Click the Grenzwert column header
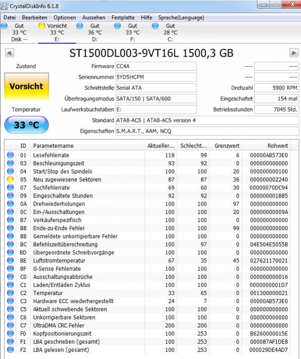This screenshot has width=301, height=359. pos(226,146)
